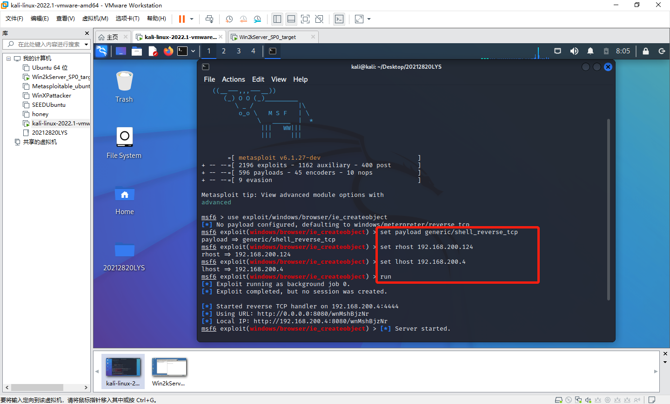Open the snapshot manager
Image resolution: width=670 pixels, height=404 pixels.
[x=258, y=19]
